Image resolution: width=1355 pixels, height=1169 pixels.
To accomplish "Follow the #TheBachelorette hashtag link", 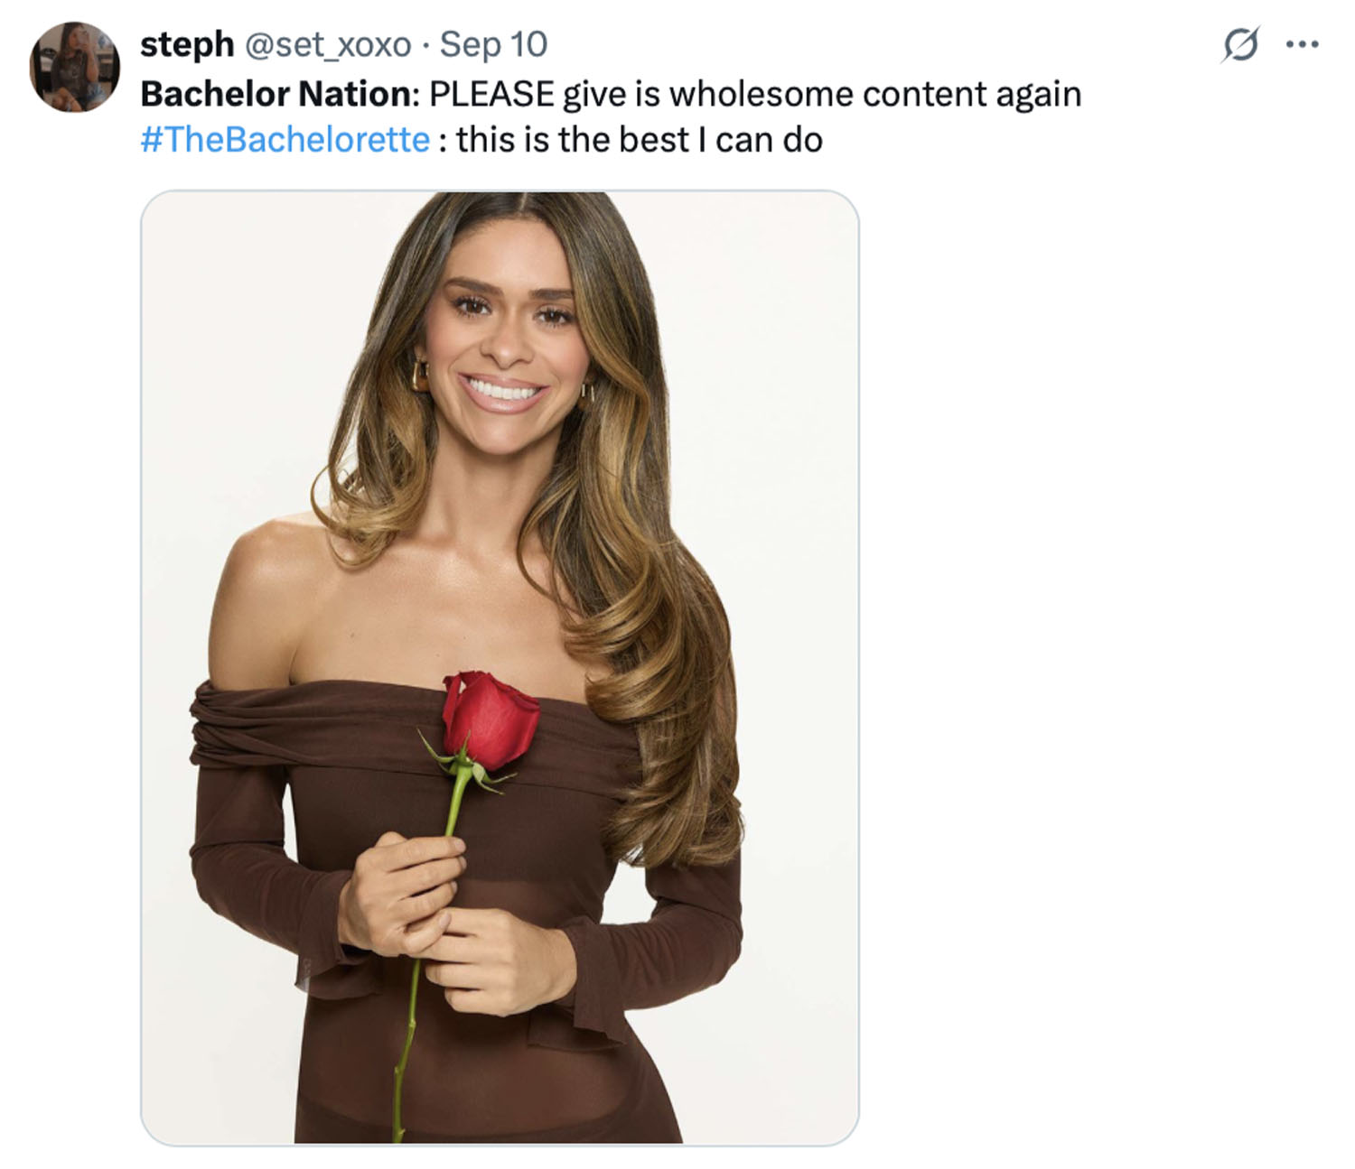I will coord(285,140).
